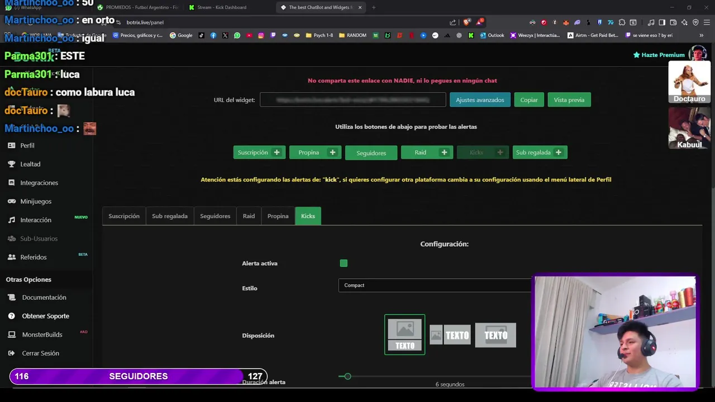
Task: Open browser hamburger main menu
Action: click(x=706, y=22)
